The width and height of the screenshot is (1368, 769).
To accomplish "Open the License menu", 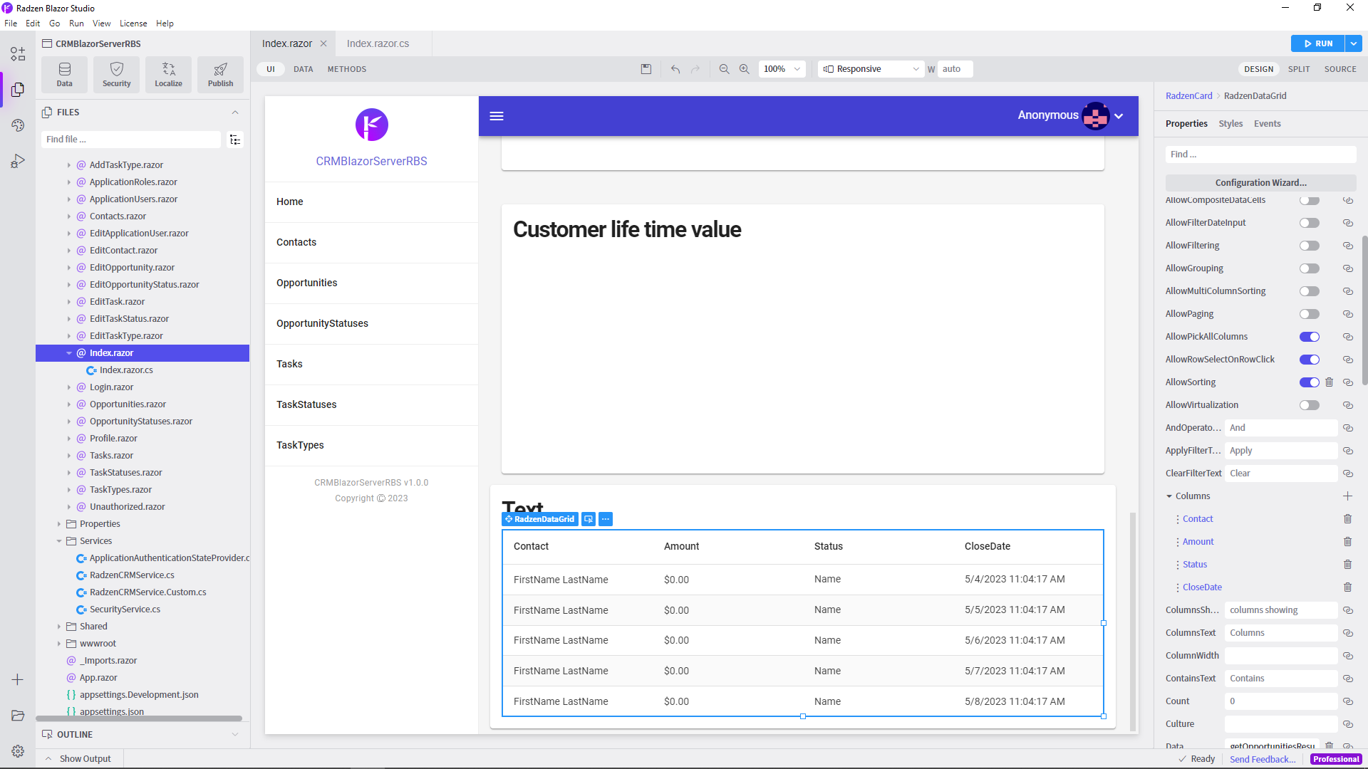I will click(x=133, y=23).
